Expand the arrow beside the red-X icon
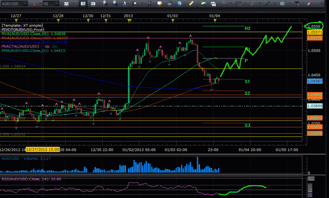This screenshot has height=198, width=329. (x=40, y=3)
